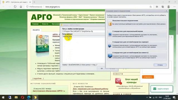
Task: Click the configuration file path field
Action: point(84,31)
